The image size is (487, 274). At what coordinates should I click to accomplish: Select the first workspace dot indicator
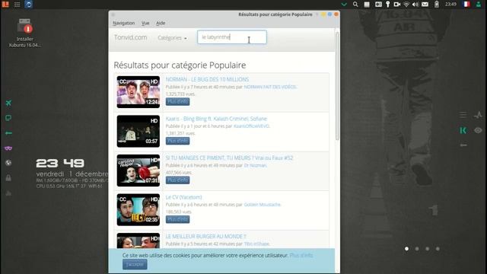pyautogui.click(x=406, y=249)
